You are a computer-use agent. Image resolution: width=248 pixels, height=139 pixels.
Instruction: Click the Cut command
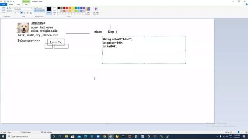9,8
